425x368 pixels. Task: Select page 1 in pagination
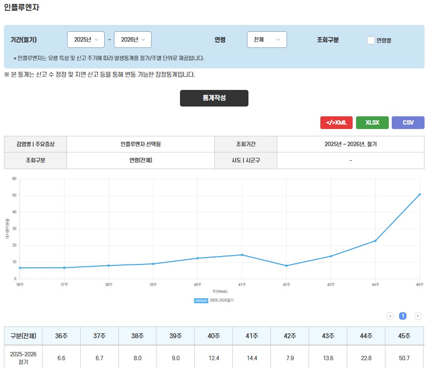(403, 316)
